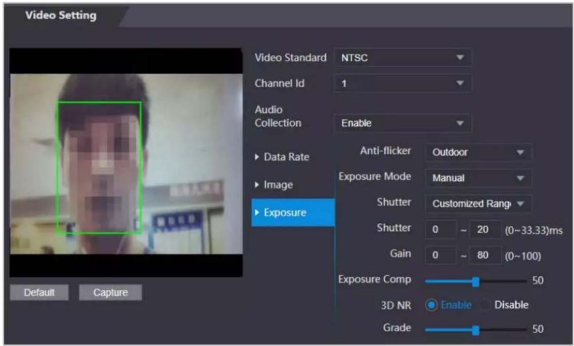Open the Anti-flicker Outdoor dropdown

point(478,152)
